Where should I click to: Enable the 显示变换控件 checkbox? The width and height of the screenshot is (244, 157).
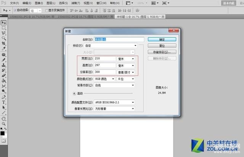pyautogui.click(x=47, y=10)
